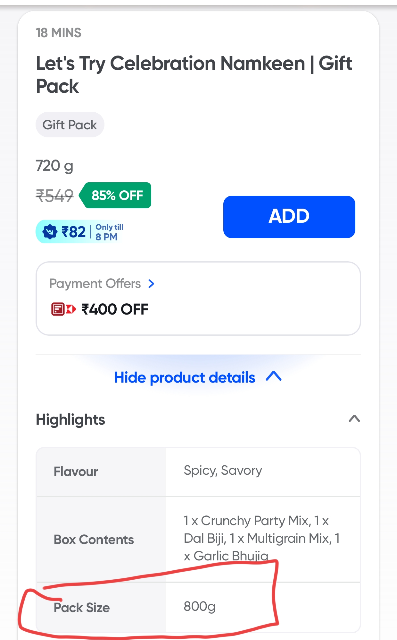Collapse details using the blue up chevron

(x=274, y=376)
